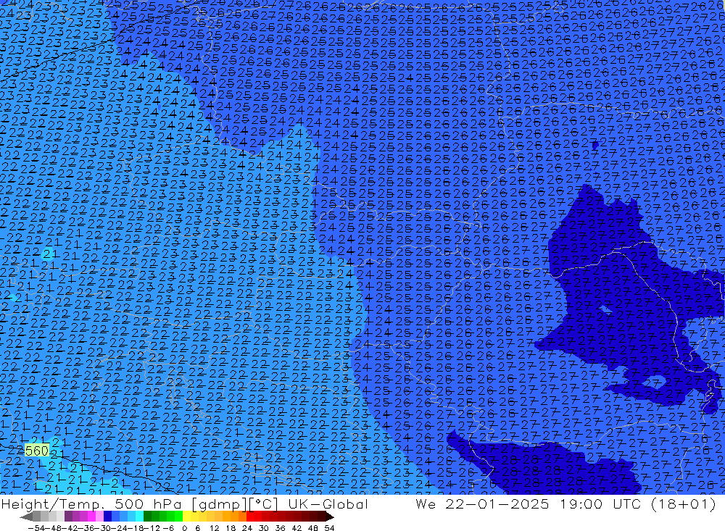Click the UK-Global model name
This screenshot has height=531, width=725.
(328, 504)
